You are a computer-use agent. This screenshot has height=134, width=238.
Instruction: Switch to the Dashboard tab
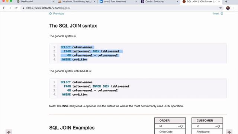35,1
